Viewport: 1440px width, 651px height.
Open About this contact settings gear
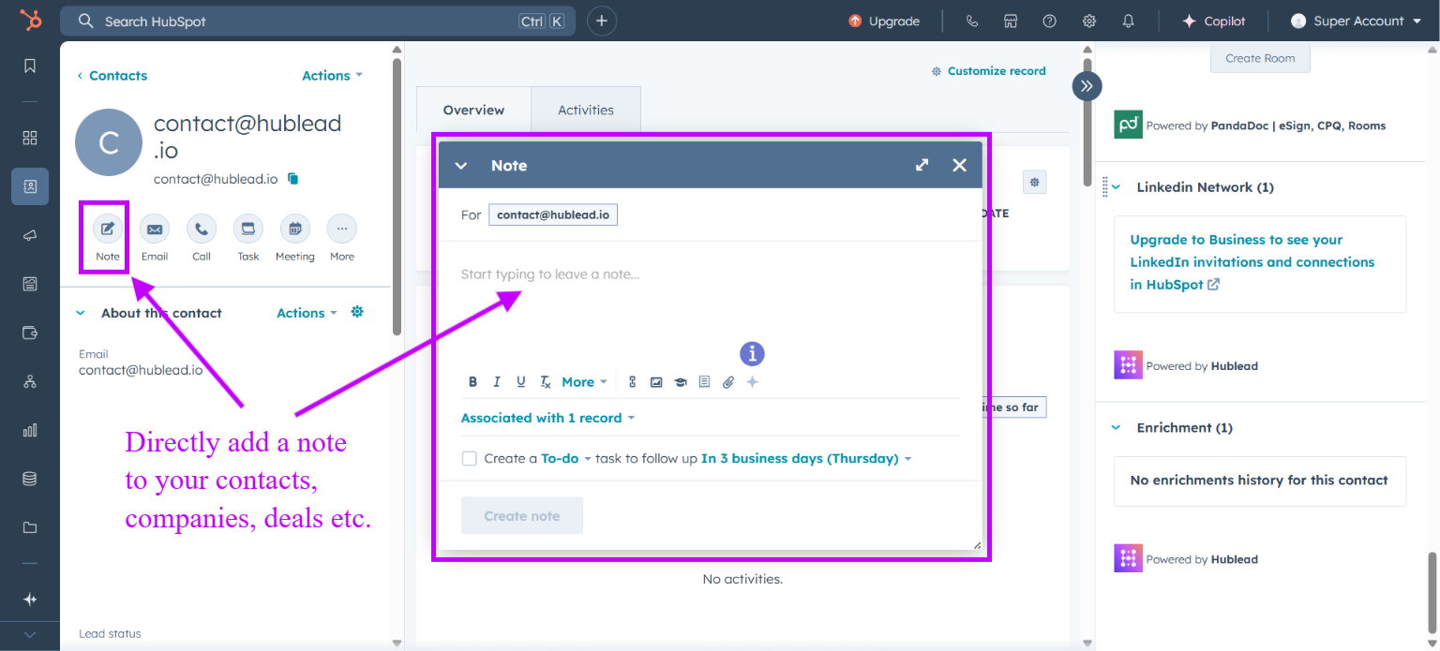357,312
